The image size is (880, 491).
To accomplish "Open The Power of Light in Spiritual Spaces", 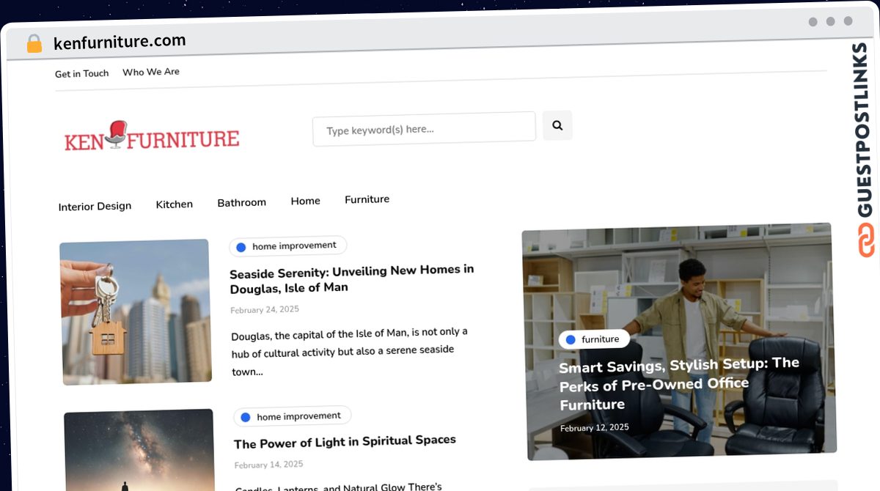I will point(345,442).
